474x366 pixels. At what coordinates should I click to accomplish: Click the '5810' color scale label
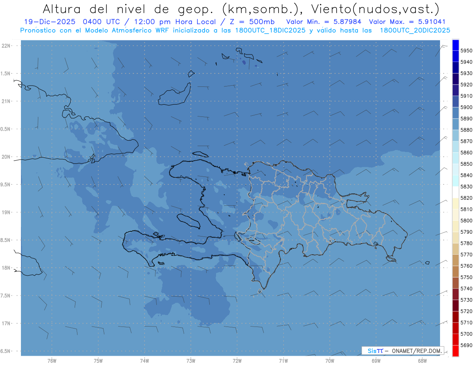pyautogui.click(x=466, y=209)
